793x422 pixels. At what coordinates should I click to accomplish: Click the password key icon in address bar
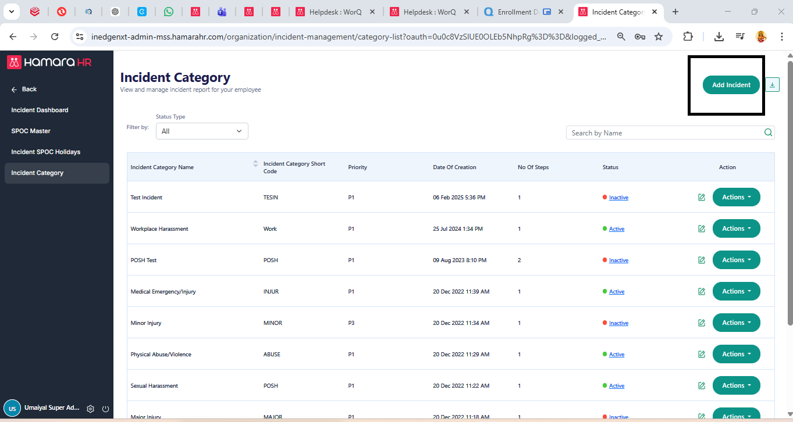(x=640, y=37)
